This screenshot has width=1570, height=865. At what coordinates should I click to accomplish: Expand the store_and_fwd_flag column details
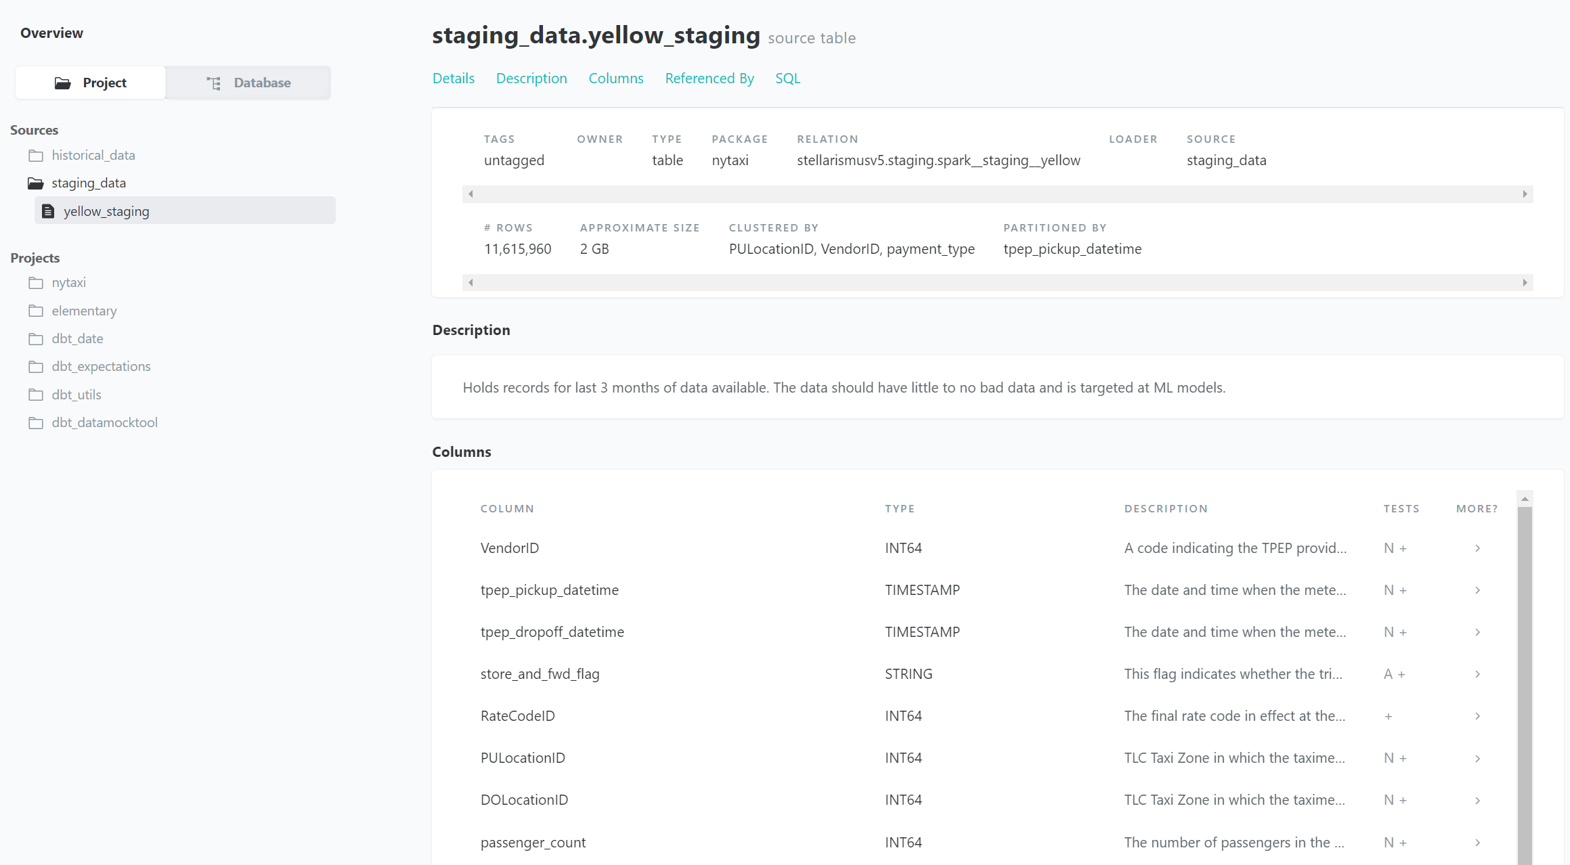(x=1479, y=673)
